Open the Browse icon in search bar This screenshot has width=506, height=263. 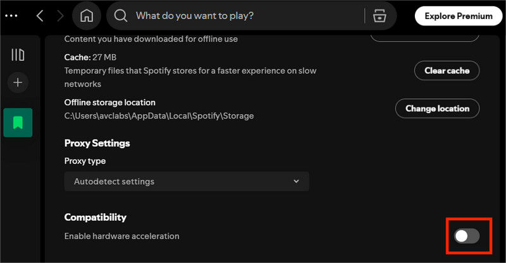379,15
